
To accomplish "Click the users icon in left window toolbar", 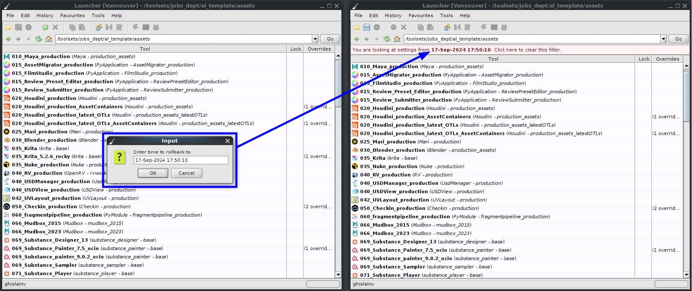I will [99, 27].
